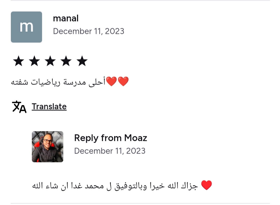This screenshot has height=205, width=280.
Task: Click the translate language icon
Action: pos(19,107)
